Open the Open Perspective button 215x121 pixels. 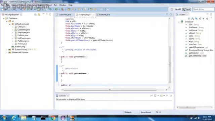(x=172, y=9)
